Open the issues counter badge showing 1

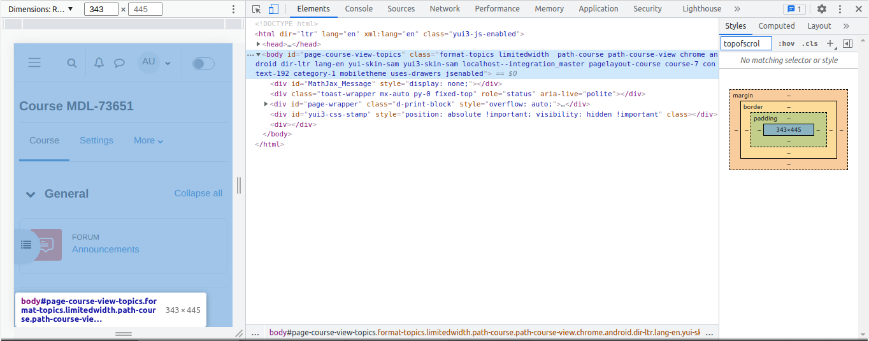coord(794,9)
